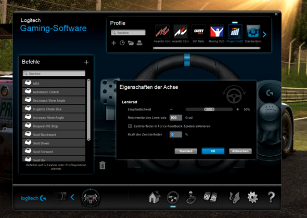307x218 pixels.
Task: Open the shifter settings icon
Action: click(x=191, y=197)
